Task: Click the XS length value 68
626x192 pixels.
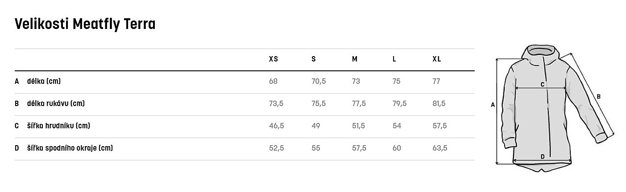Action: (273, 82)
